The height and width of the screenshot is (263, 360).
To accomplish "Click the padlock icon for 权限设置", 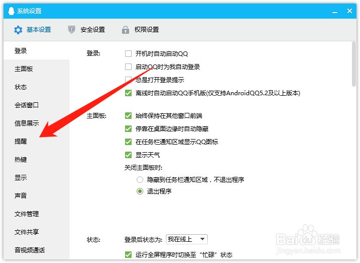I will pos(126,30).
